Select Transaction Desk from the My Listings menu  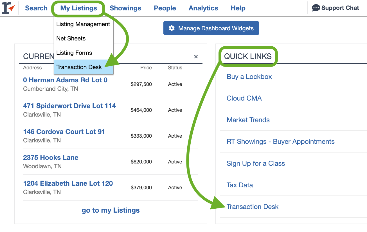point(78,67)
